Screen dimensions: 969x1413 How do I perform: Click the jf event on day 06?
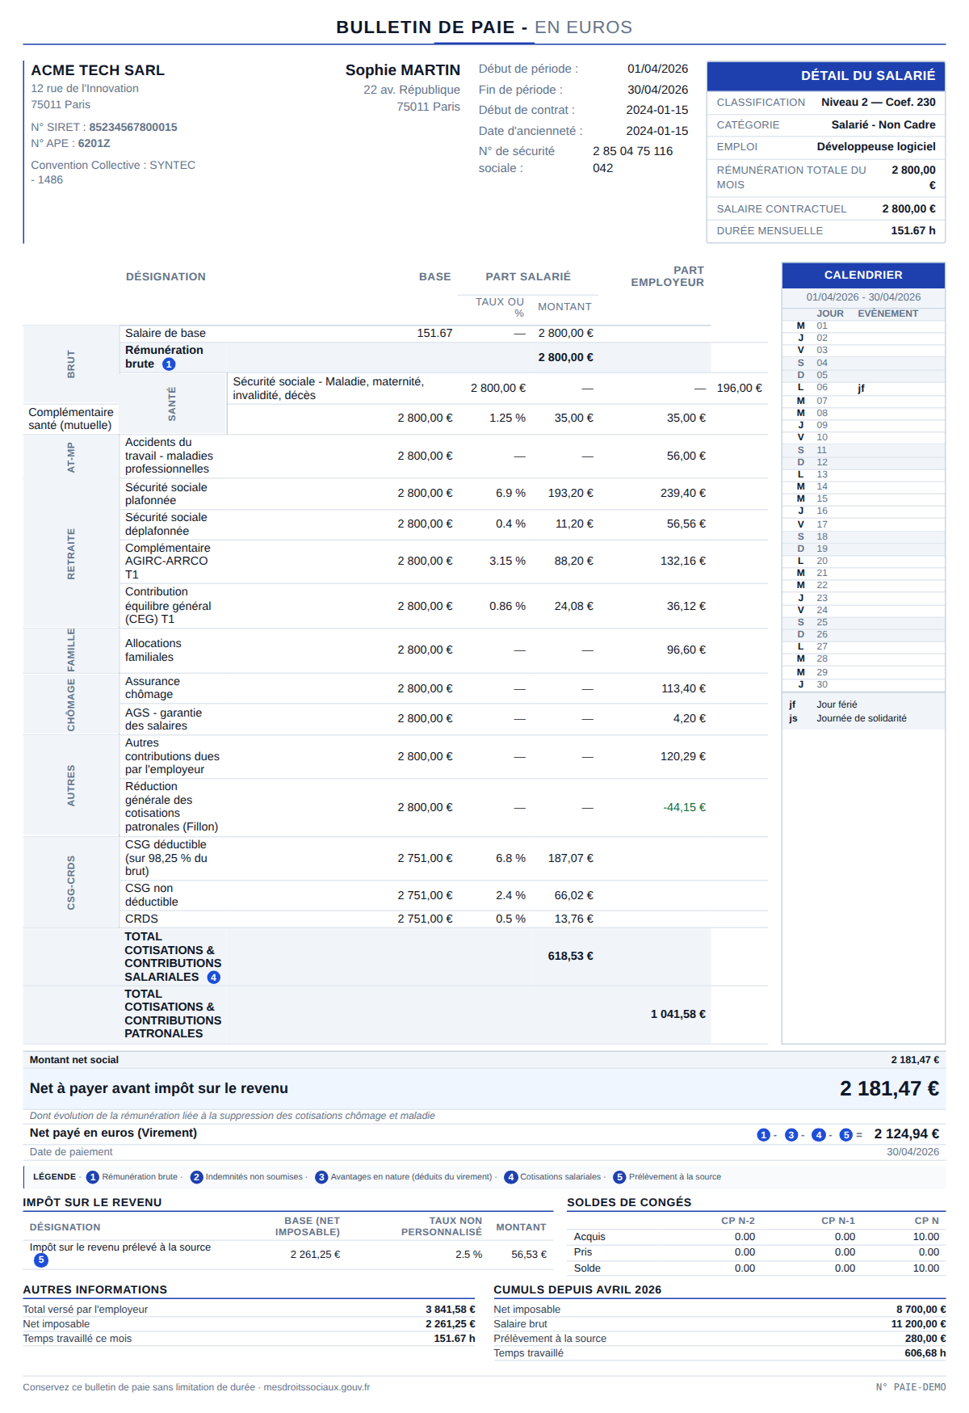861,389
